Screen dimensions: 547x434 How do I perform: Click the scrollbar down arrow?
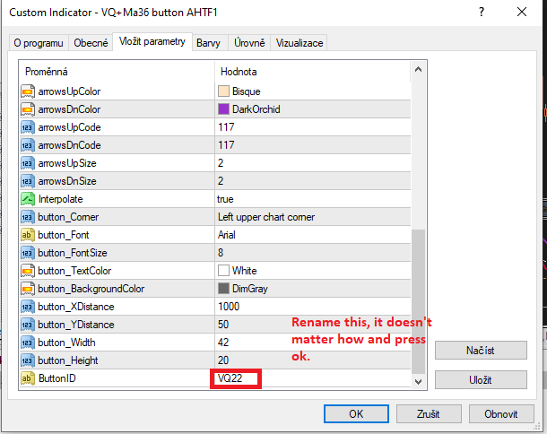tap(418, 382)
